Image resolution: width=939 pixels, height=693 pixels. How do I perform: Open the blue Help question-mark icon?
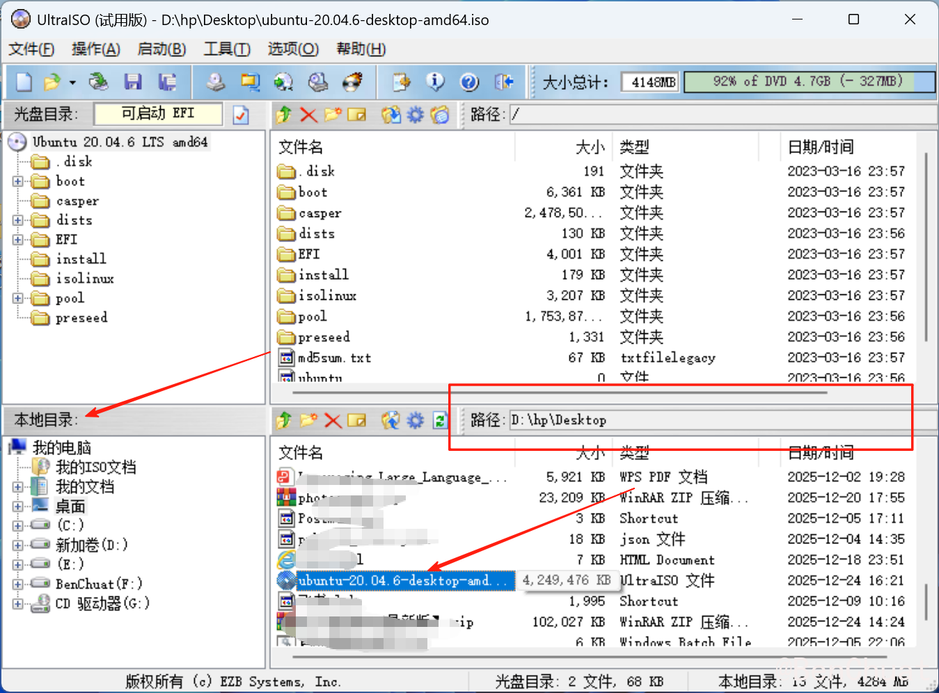(469, 82)
